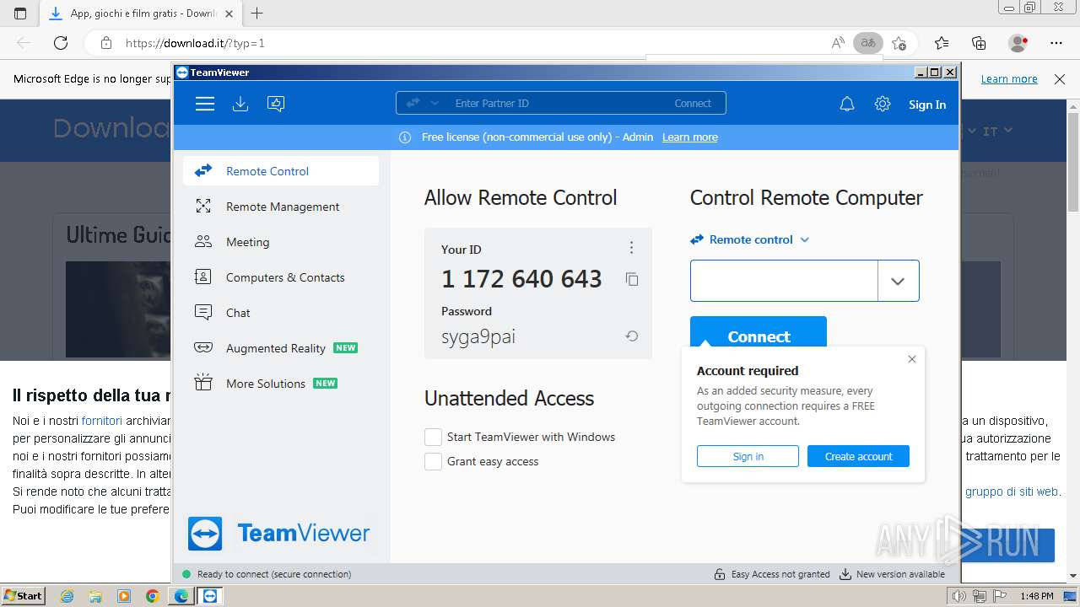Follow the 'fornitori' link on the webpage
This screenshot has width=1080, height=607.
point(102,421)
